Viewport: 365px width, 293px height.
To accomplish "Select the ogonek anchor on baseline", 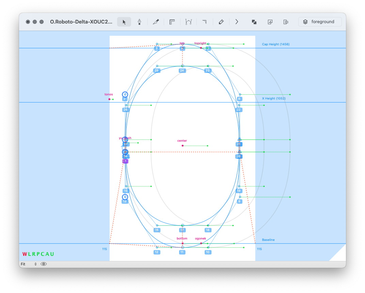I will coord(201,243).
